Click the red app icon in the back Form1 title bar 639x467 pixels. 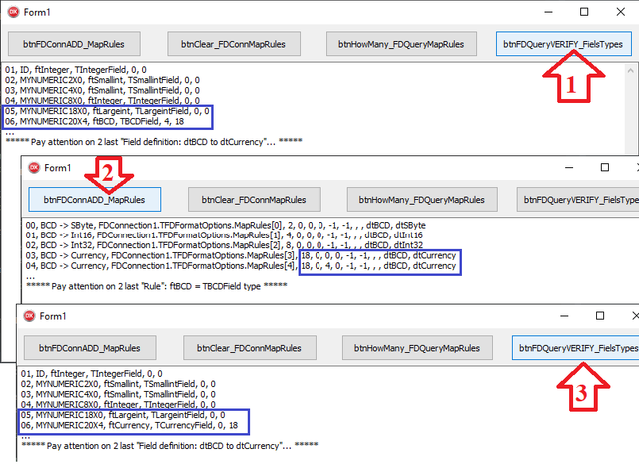[x=13, y=12]
